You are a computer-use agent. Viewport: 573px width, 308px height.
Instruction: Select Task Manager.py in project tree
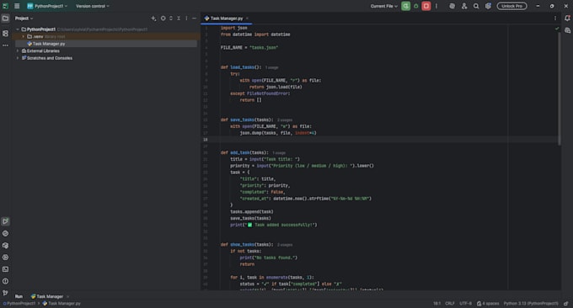pyautogui.click(x=106, y=44)
